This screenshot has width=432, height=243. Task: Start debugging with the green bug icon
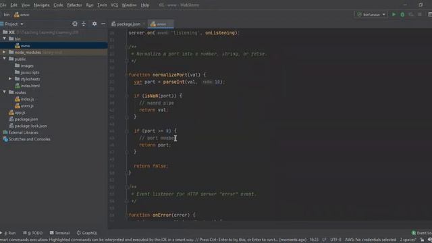402,14
